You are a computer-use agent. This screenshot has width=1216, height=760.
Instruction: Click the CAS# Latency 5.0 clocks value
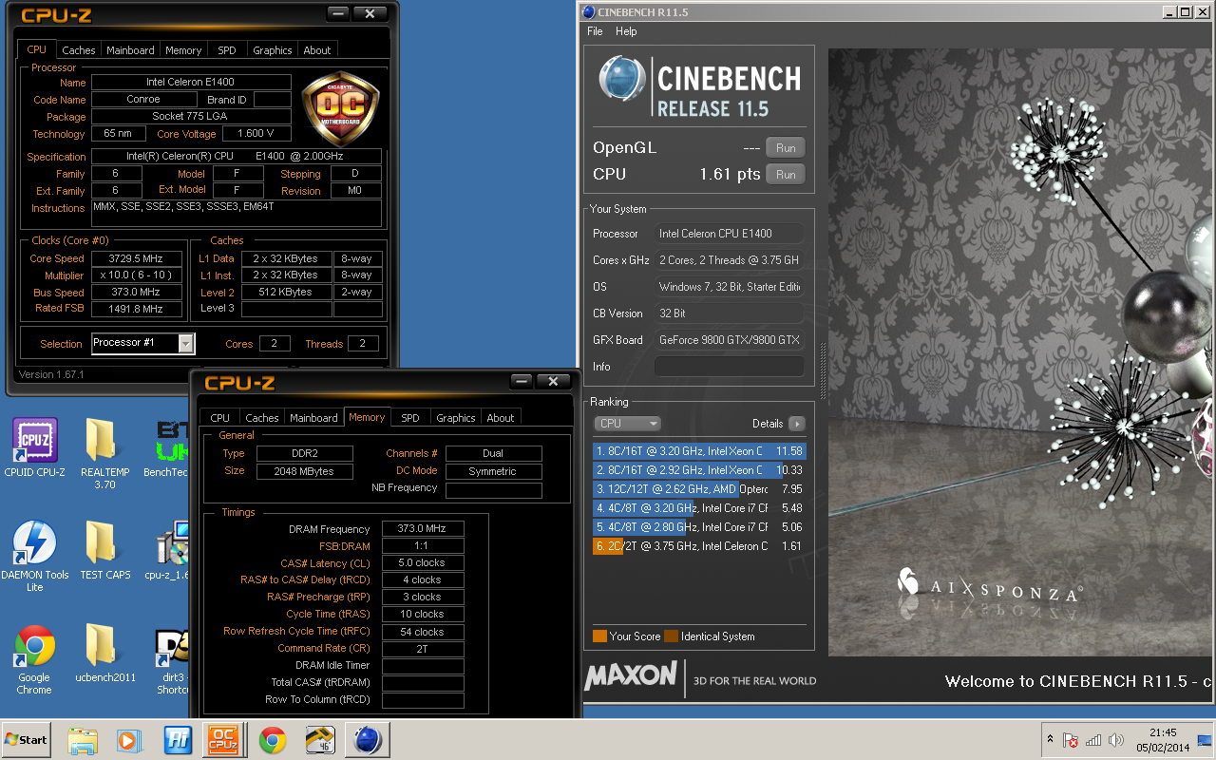click(423, 563)
